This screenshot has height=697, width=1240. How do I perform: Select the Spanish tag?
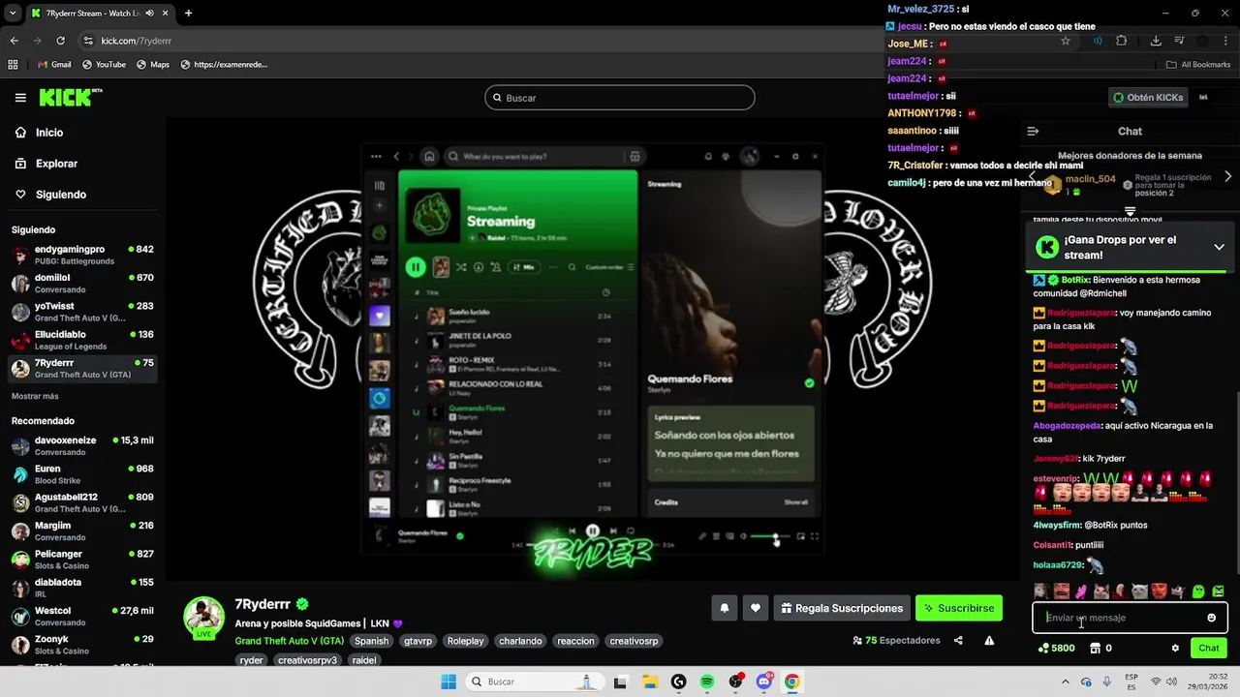[371, 641]
